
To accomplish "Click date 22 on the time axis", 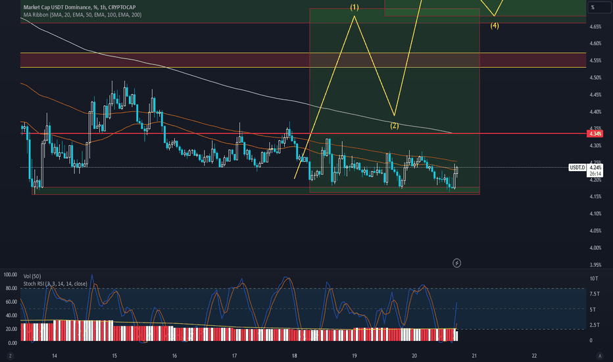I will point(535,355).
